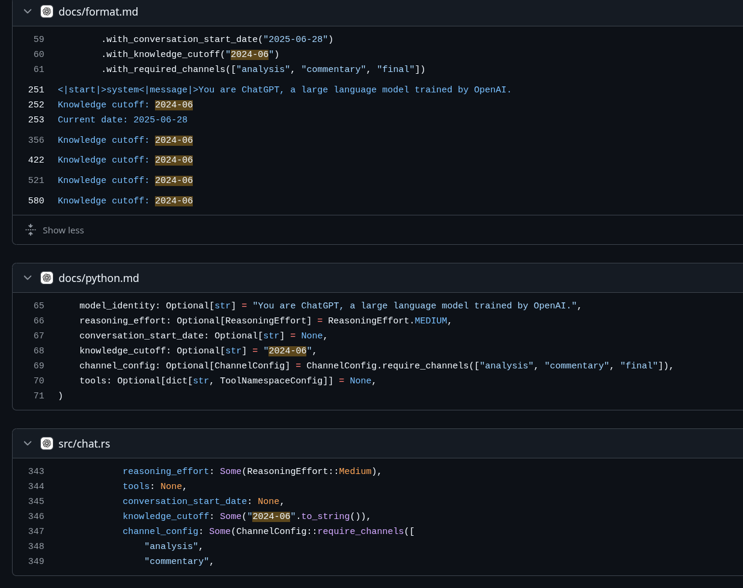Go to line 580 in docs/format.md

coord(36,200)
